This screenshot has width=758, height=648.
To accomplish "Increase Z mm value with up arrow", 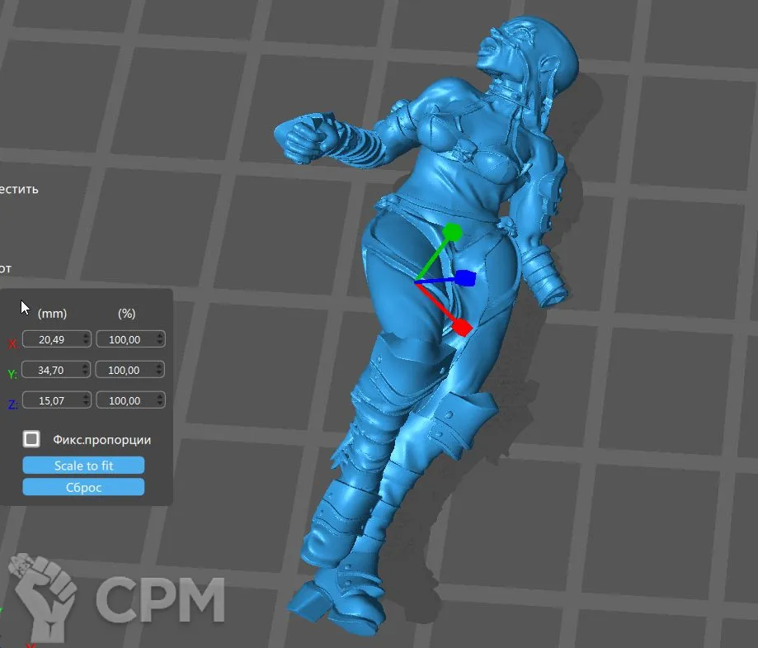I will (86, 396).
